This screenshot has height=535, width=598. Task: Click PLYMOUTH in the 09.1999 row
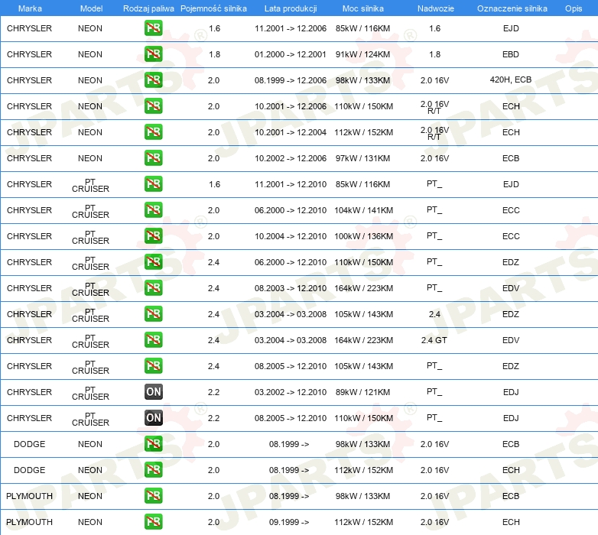coord(29,522)
